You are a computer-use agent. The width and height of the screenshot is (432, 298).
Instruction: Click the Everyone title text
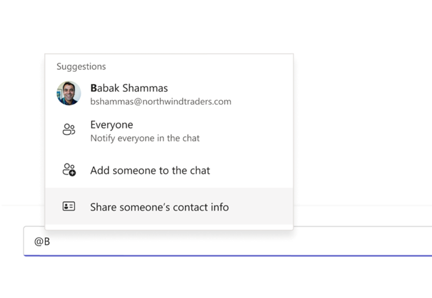pyautogui.click(x=112, y=125)
